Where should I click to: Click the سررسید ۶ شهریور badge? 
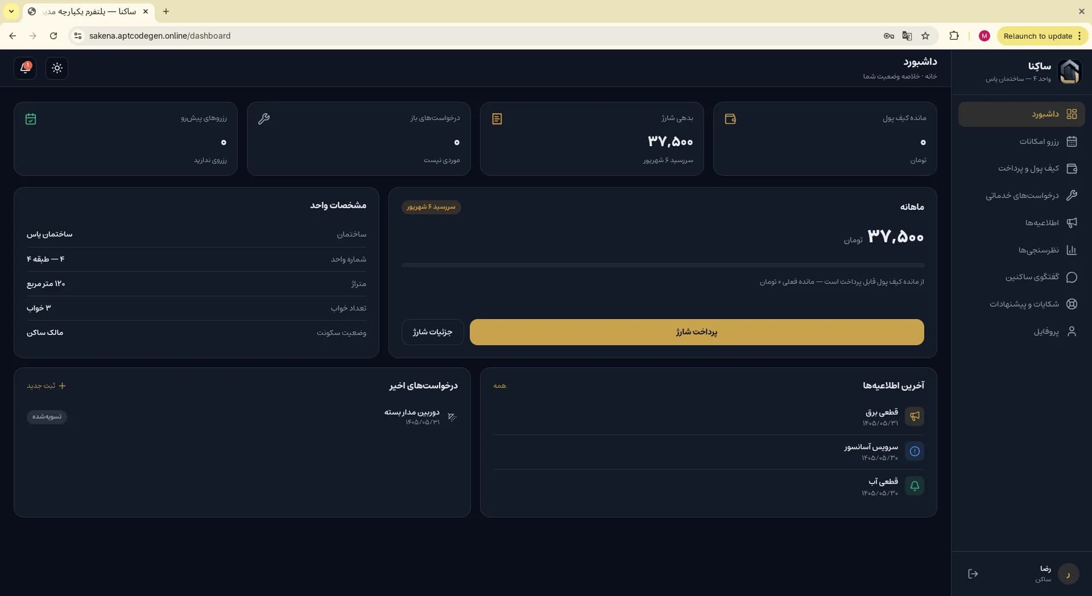[431, 207]
